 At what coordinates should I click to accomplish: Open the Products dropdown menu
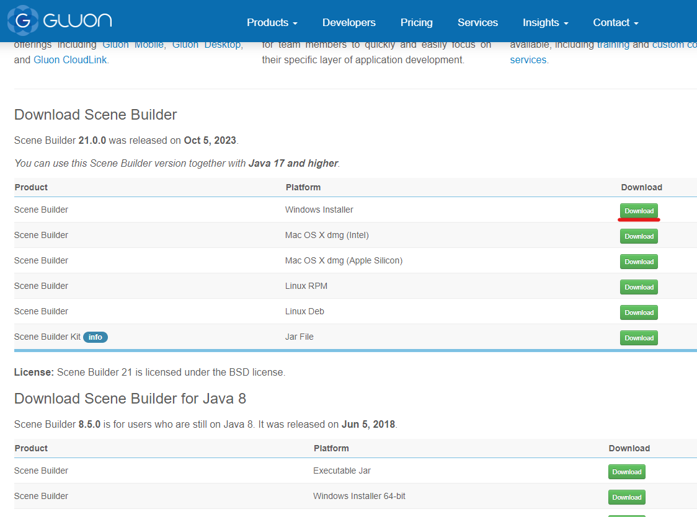click(272, 22)
